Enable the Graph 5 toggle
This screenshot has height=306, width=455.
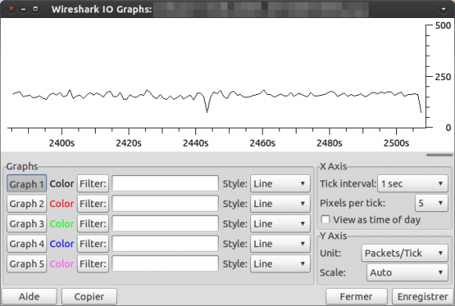(27, 264)
